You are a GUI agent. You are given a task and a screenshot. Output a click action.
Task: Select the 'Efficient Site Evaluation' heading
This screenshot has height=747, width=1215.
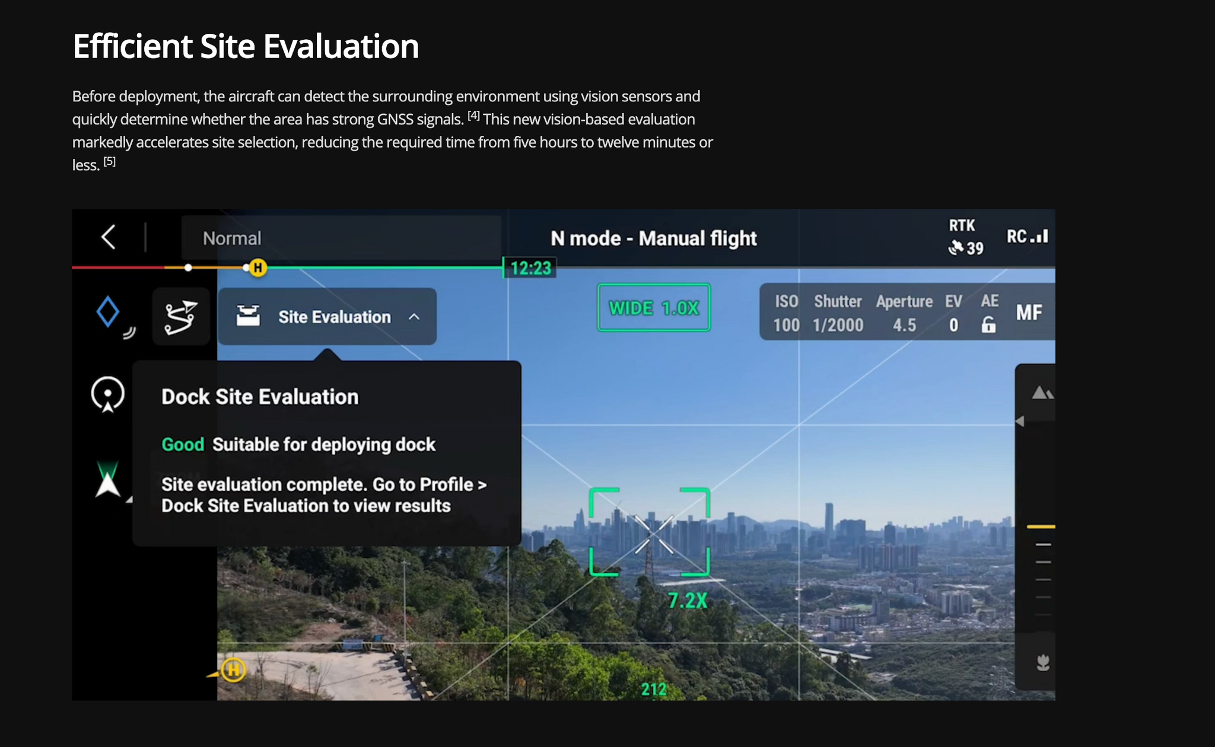(246, 46)
